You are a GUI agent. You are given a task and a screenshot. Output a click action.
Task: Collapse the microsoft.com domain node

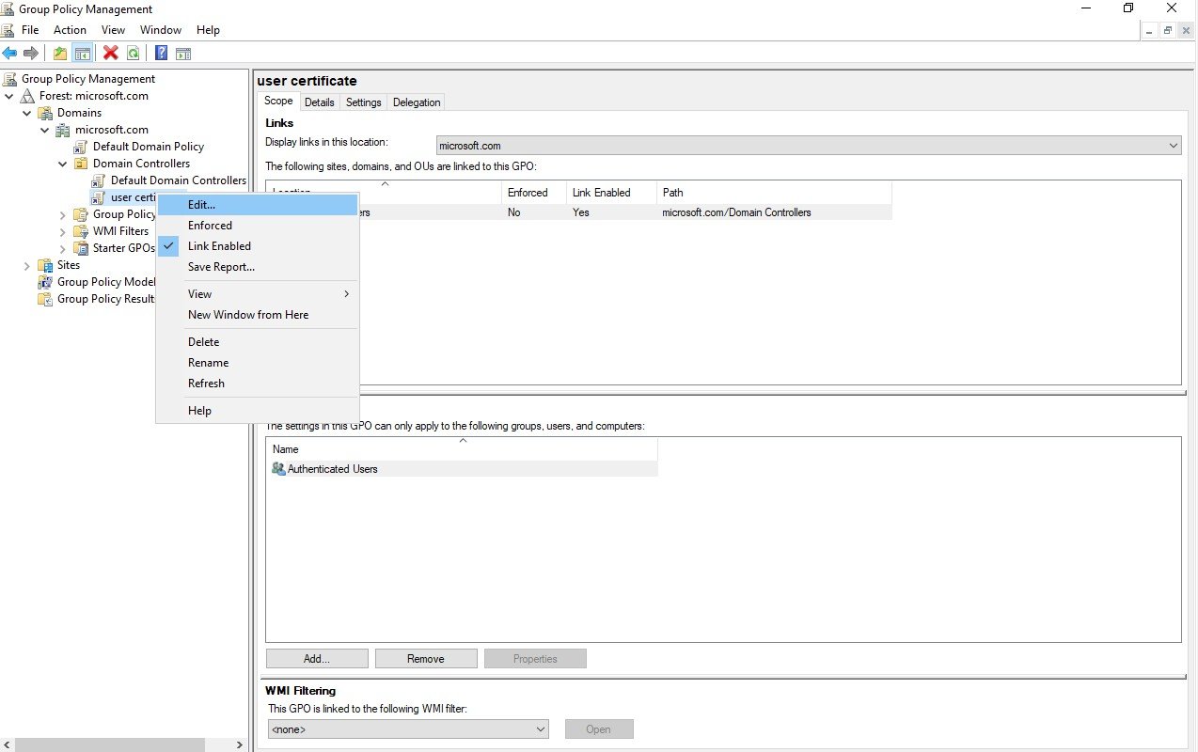pos(45,130)
